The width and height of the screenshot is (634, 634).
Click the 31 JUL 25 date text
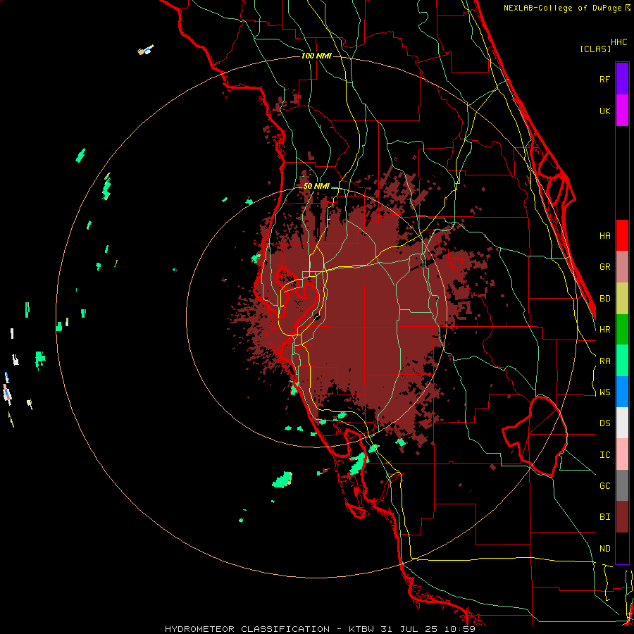(409, 629)
